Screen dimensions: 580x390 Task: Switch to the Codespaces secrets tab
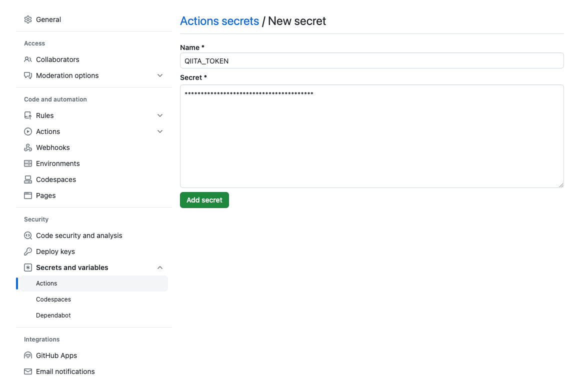click(53, 299)
